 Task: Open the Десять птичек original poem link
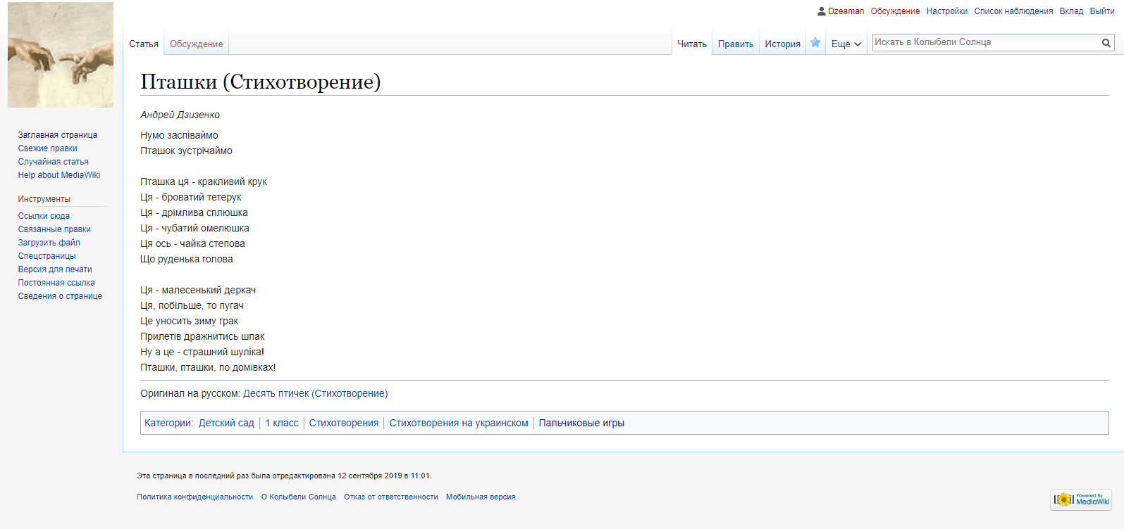315,394
